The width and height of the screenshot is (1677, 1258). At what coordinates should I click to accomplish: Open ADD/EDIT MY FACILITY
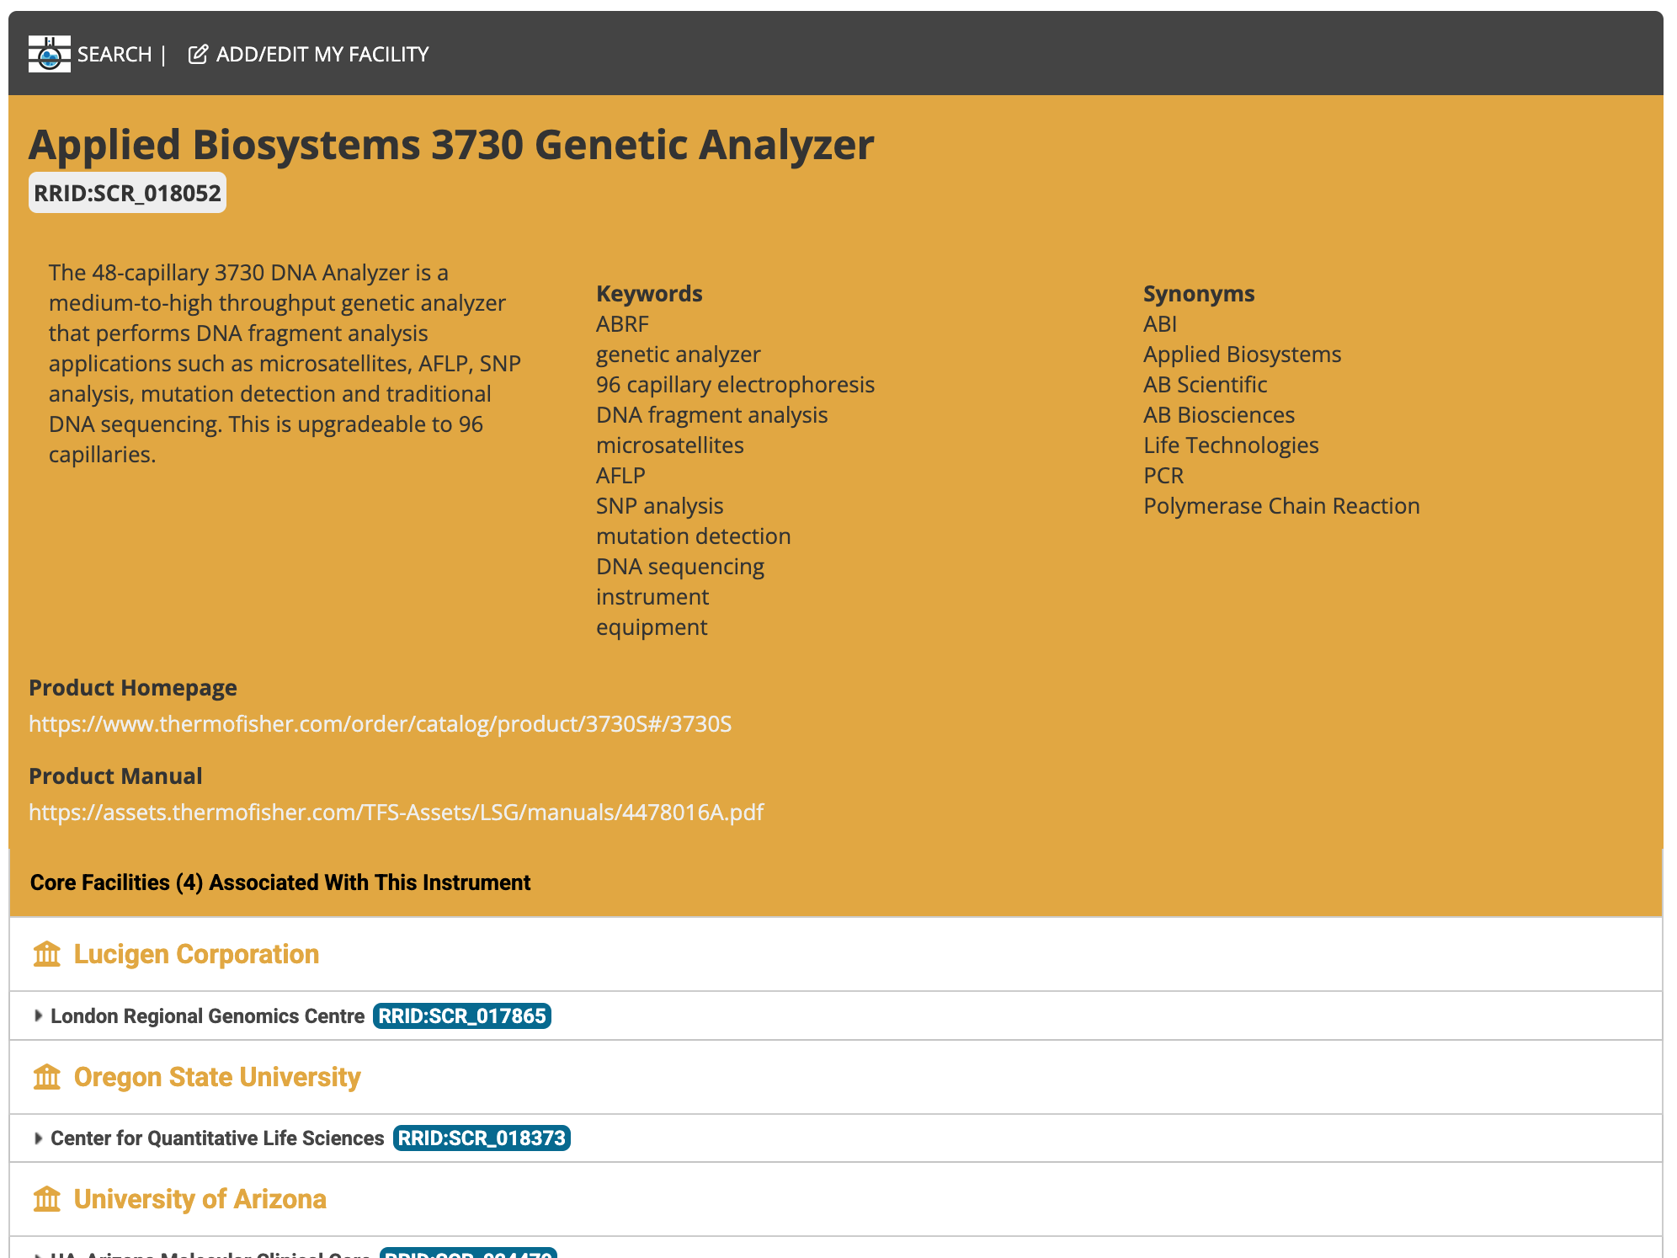(x=322, y=55)
